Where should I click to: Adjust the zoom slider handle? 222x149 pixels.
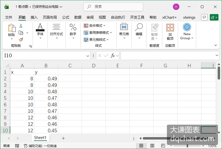(187, 145)
